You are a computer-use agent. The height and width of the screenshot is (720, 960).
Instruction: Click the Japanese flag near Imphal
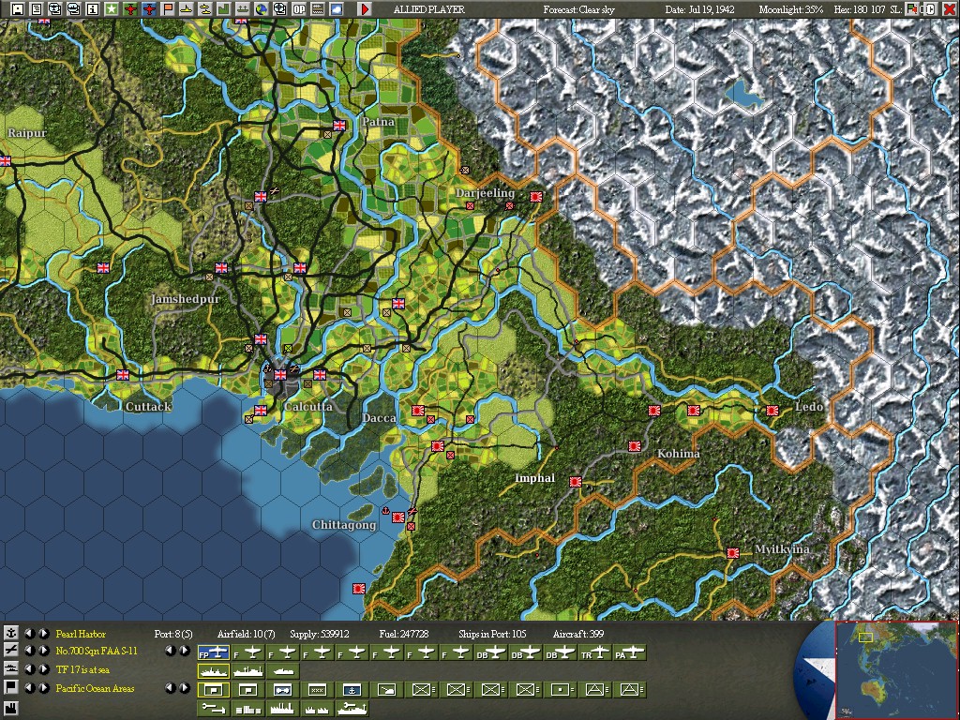[x=576, y=482]
